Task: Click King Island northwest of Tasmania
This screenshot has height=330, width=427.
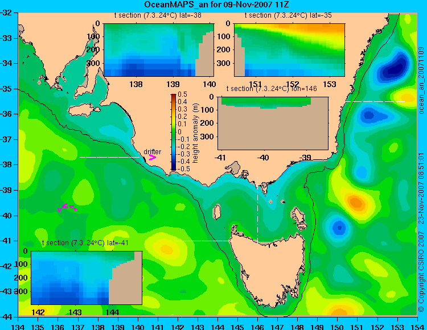Action: point(216,212)
